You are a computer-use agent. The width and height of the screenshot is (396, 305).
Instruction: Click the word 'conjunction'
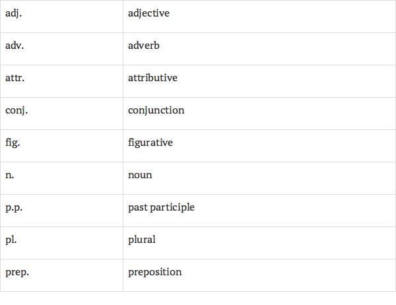tap(156, 110)
